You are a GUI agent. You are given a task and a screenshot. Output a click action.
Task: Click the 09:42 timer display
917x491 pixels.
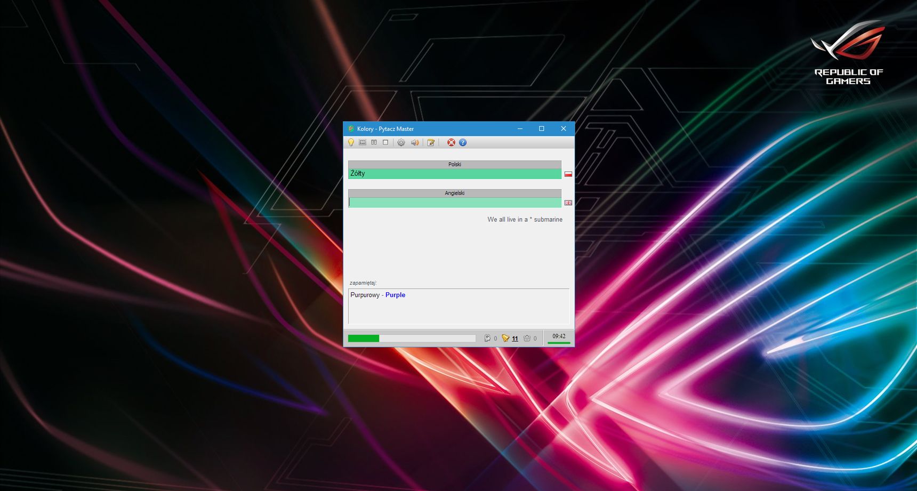point(559,336)
